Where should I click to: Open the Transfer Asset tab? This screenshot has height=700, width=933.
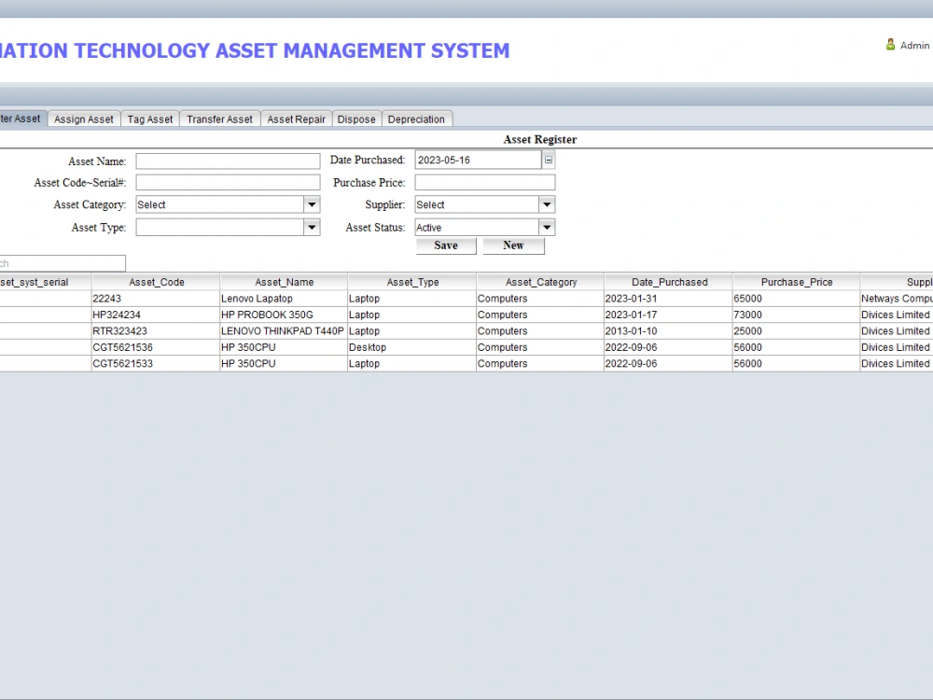(219, 119)
